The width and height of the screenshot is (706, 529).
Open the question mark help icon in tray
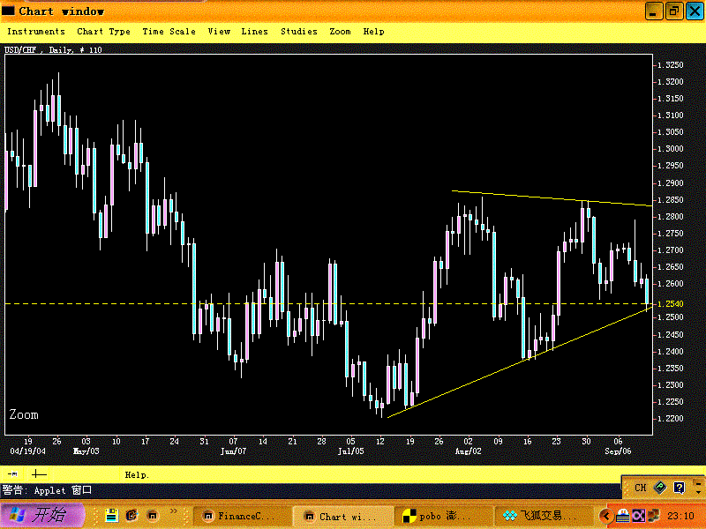[x=679, y=487]
